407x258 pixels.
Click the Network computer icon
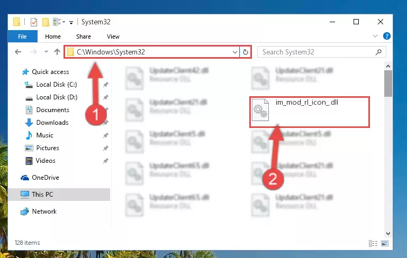click(x=25, y=211)
